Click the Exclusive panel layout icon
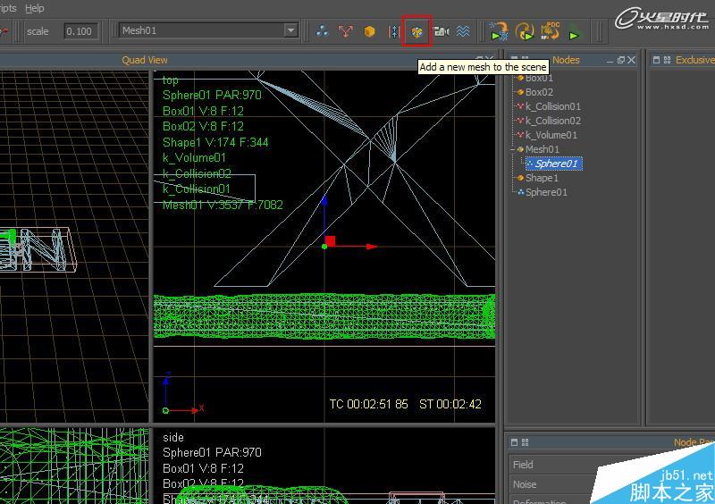 (656, 60)
